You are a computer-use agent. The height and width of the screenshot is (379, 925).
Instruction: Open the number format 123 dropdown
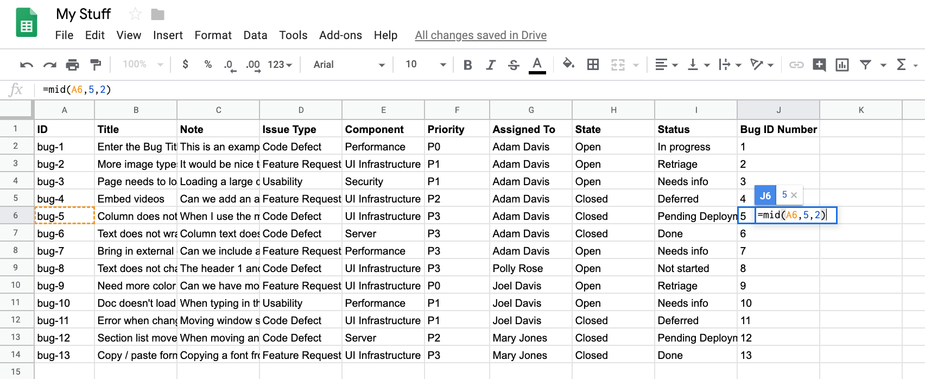tap(280, 65)
